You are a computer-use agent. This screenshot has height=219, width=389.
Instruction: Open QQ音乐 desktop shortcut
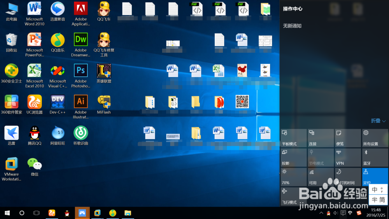pos(58,43)
